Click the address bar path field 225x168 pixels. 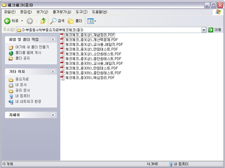tap(109, 30)
